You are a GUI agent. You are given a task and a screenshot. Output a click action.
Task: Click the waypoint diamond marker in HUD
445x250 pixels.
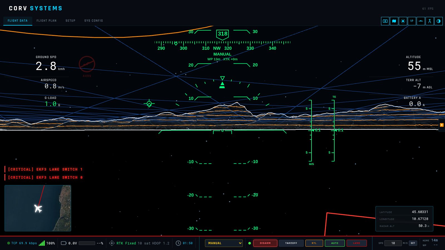coord(149,104)
